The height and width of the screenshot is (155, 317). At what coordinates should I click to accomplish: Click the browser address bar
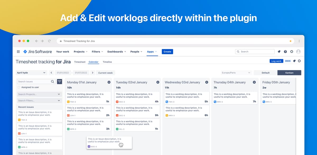pos(175,41)
